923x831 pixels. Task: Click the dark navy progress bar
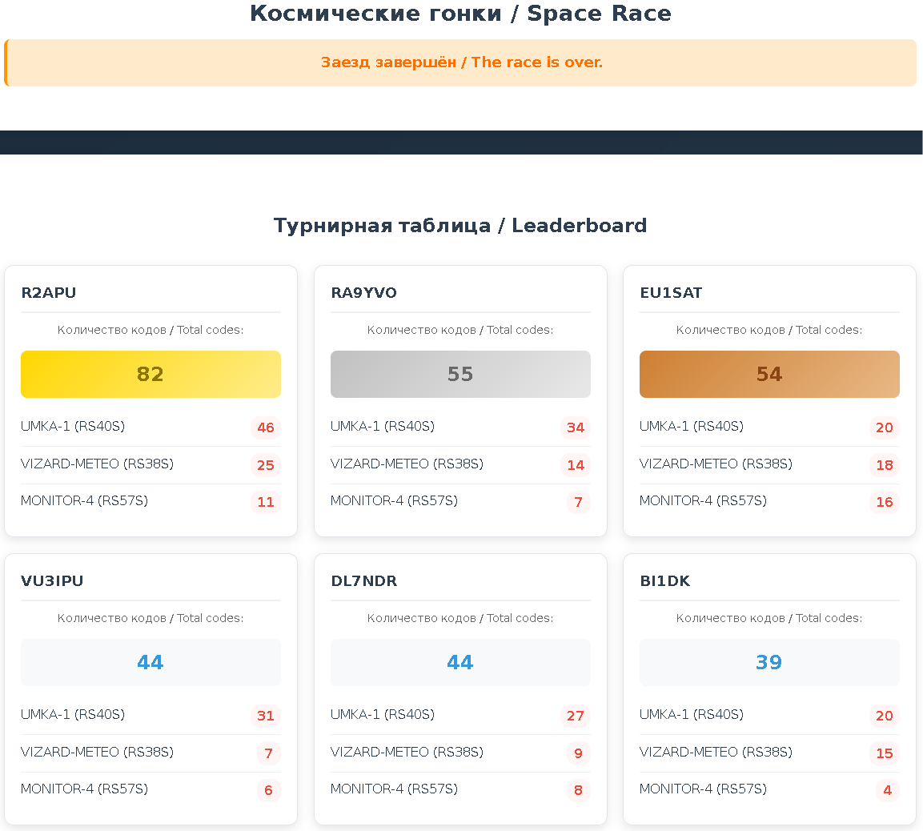[461, 143]
